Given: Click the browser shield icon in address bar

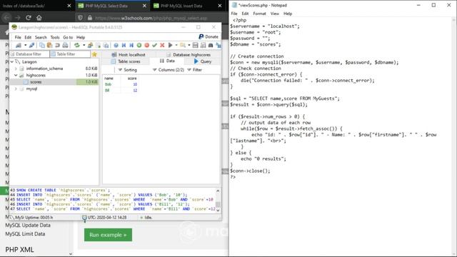Looking at the screenshot, I should click(80, 18).
